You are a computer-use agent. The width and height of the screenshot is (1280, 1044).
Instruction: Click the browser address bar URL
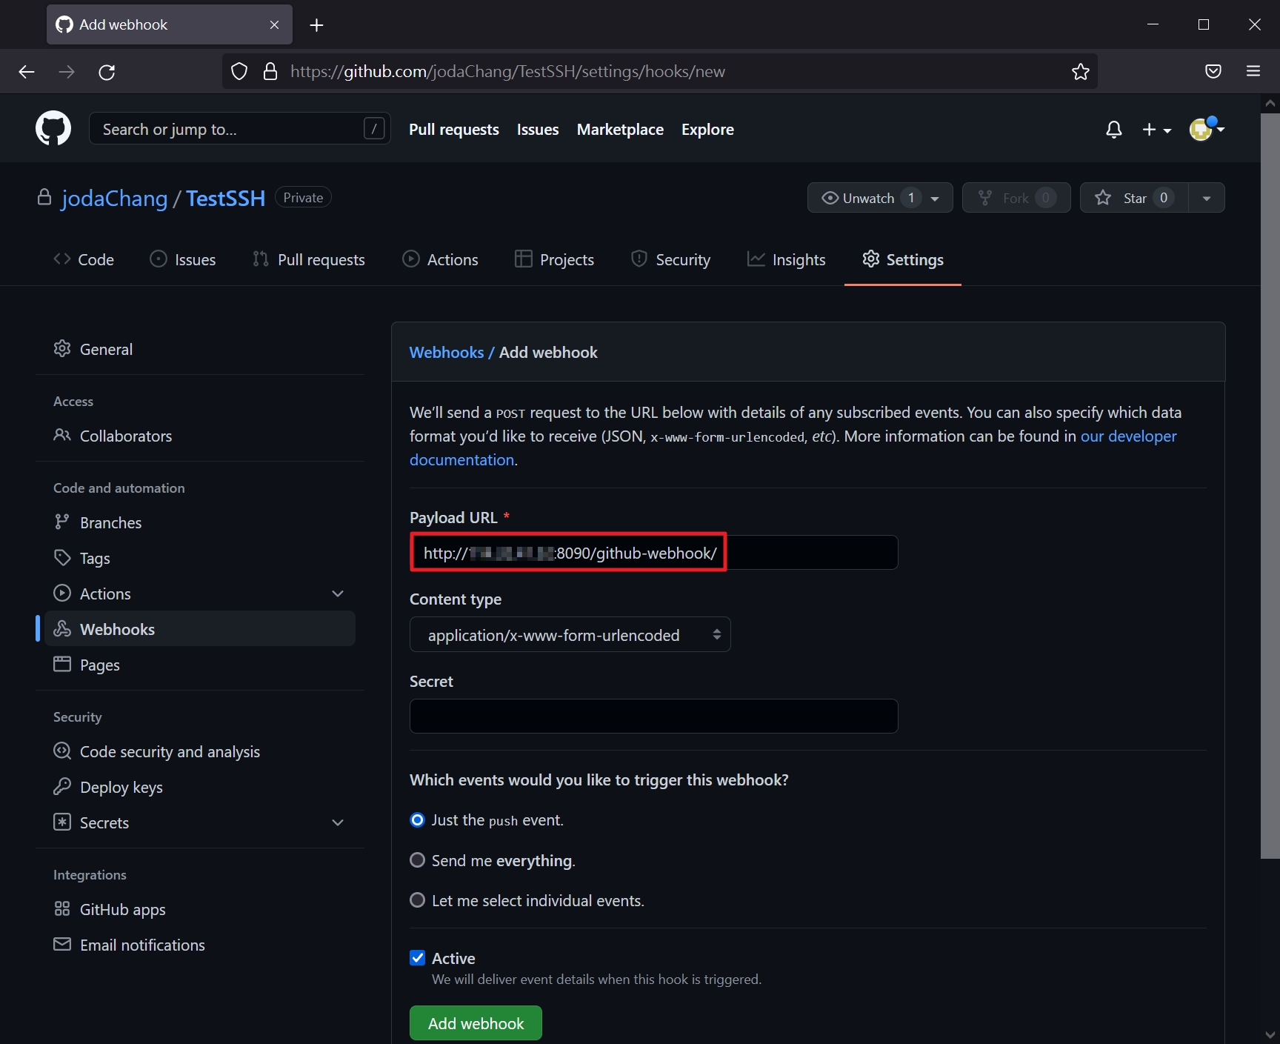(x=507, y=72)
